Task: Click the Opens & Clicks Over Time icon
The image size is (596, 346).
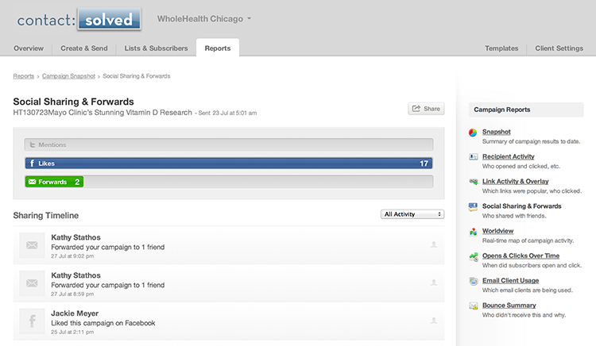Action: coord(473,256)
